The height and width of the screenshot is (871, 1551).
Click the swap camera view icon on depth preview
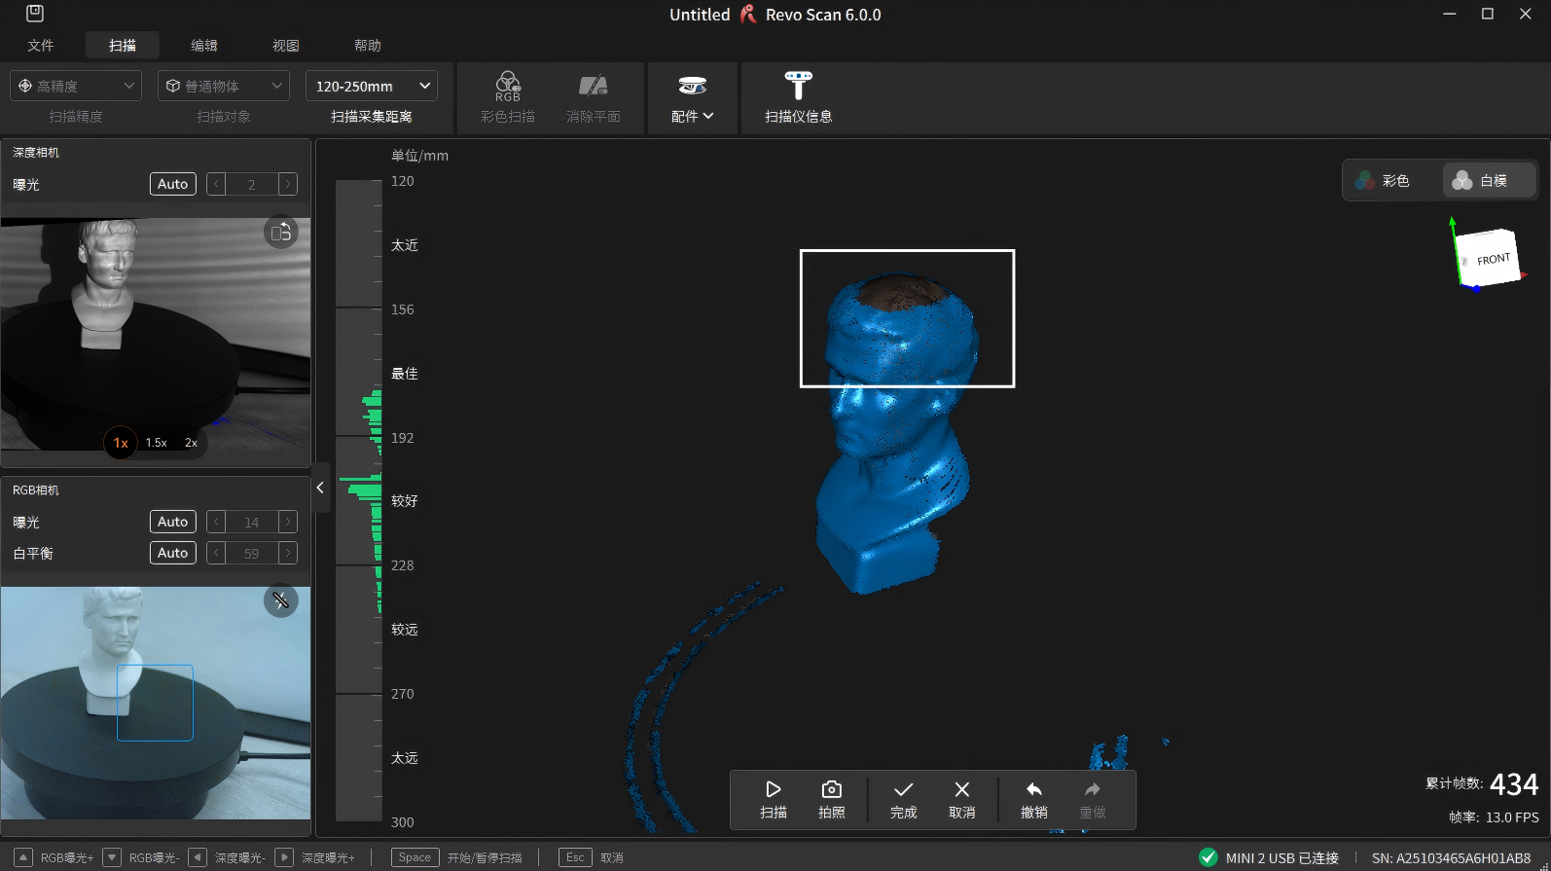pos(281,232)
